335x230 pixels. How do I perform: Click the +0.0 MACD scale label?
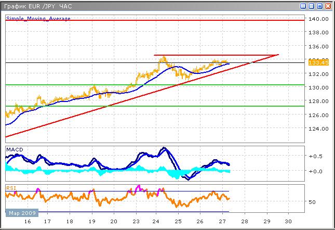point(315,171)
